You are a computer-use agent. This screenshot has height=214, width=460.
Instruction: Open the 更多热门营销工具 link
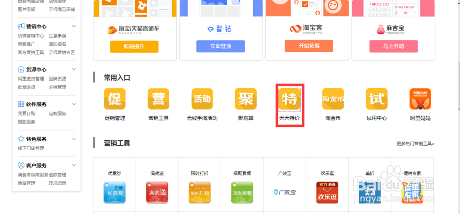tap(415, 143)
